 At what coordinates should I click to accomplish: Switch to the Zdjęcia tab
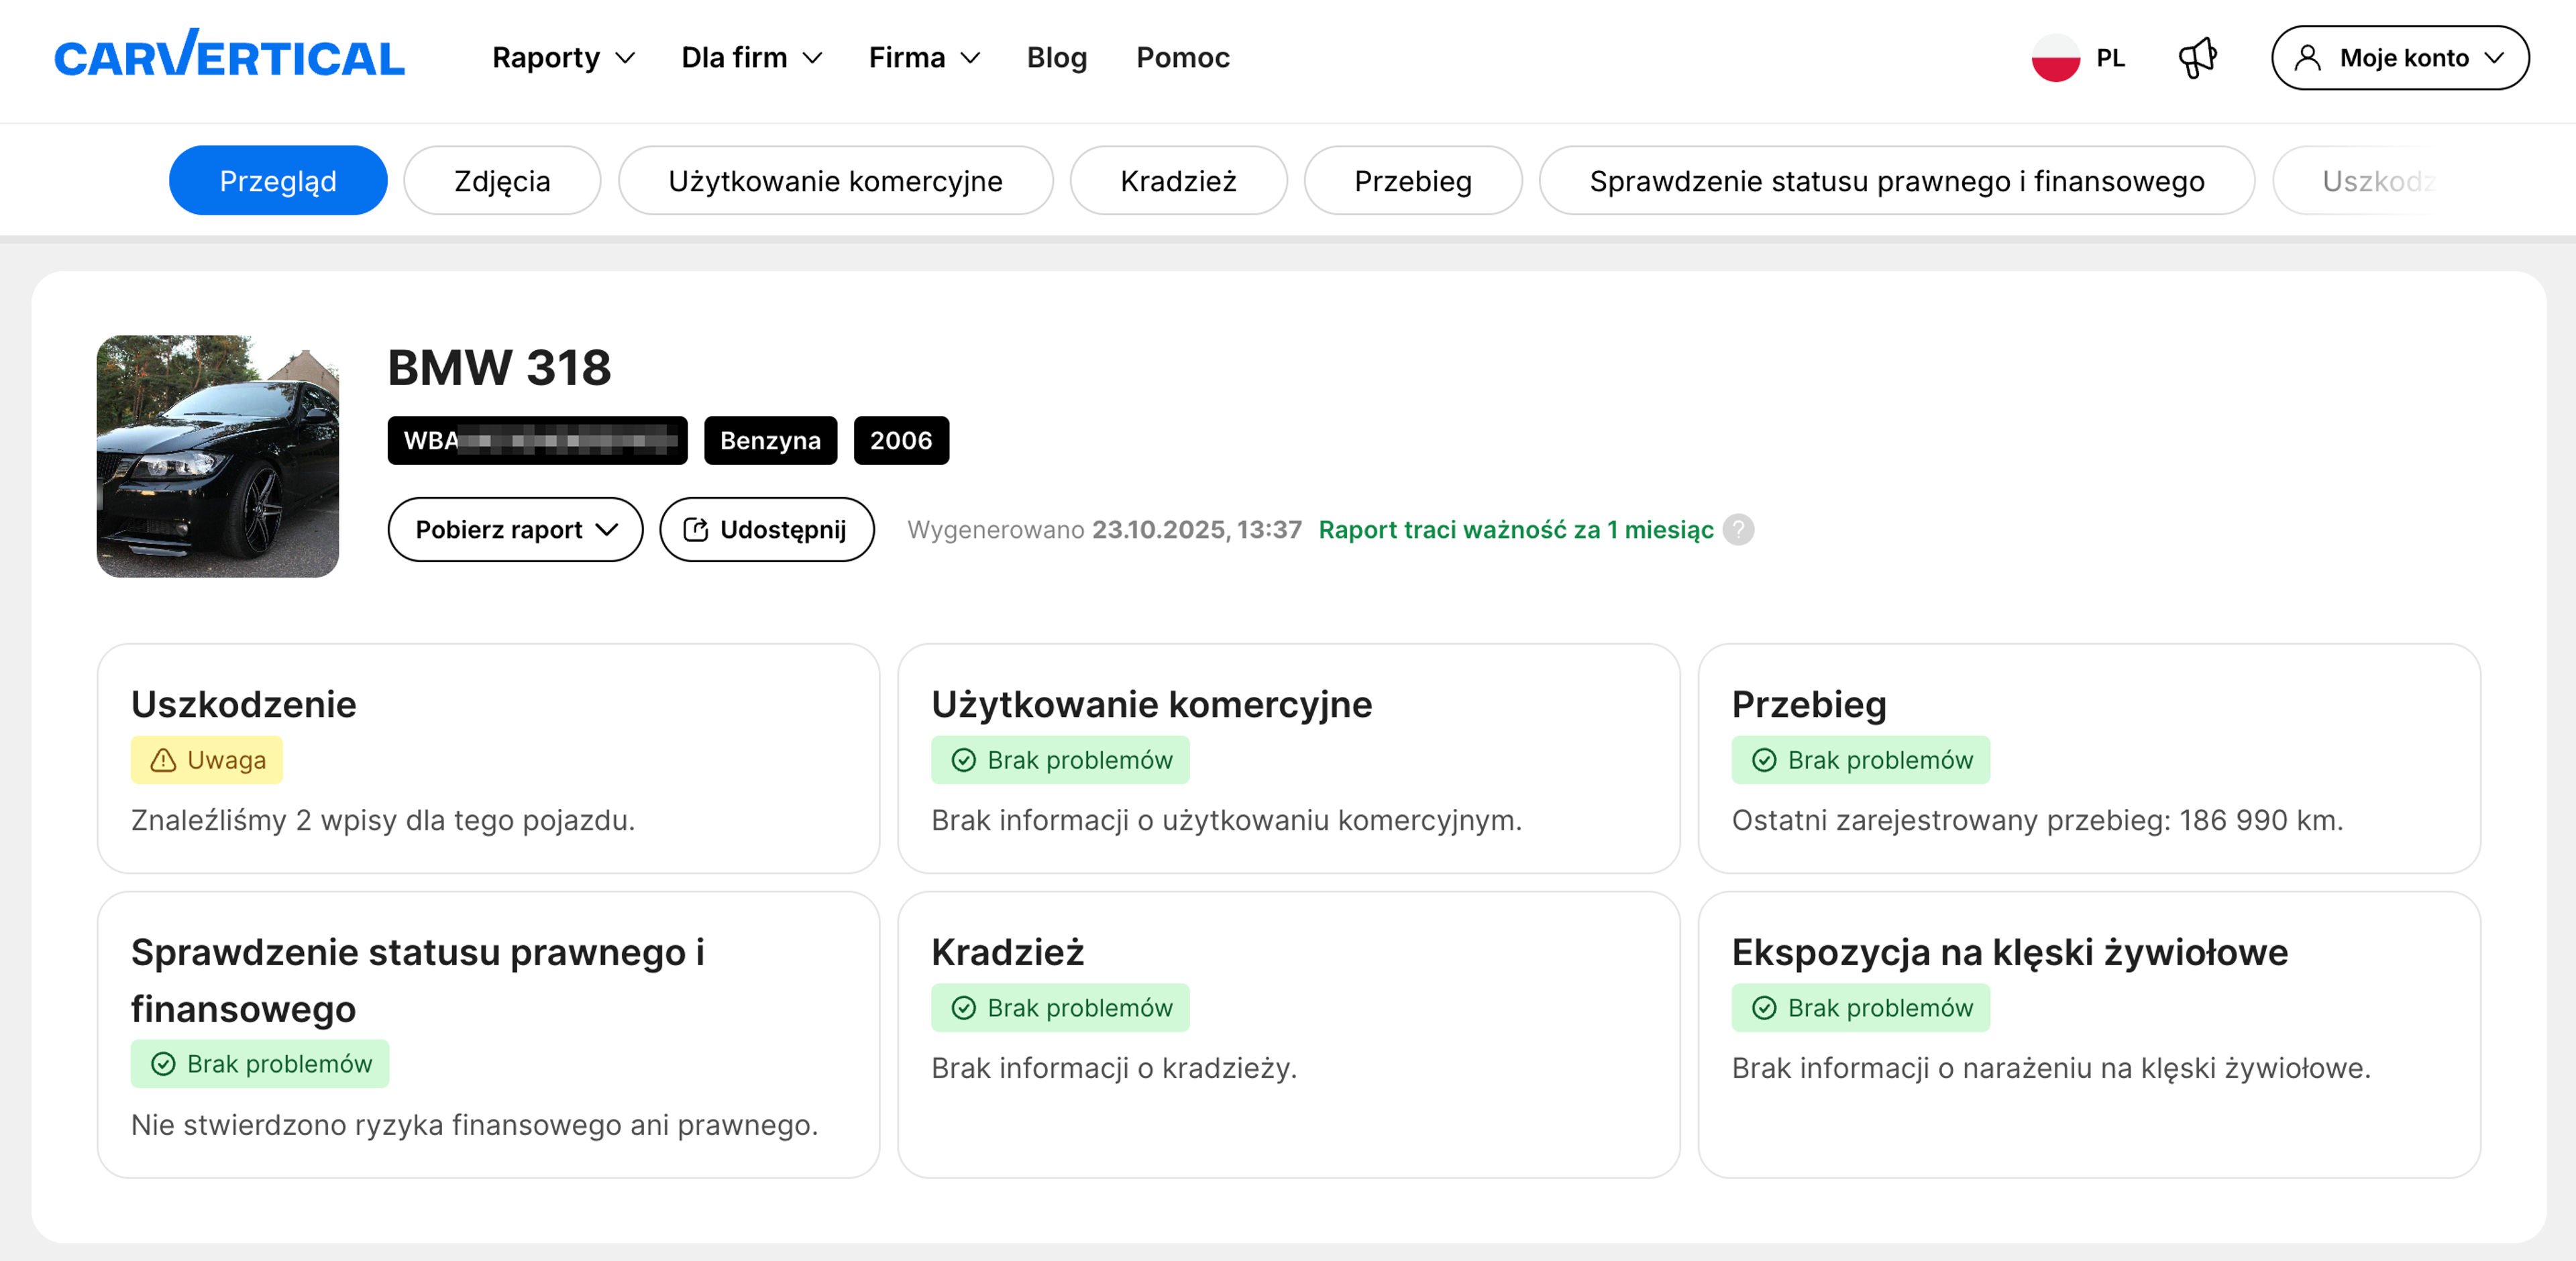click(502, 181)
